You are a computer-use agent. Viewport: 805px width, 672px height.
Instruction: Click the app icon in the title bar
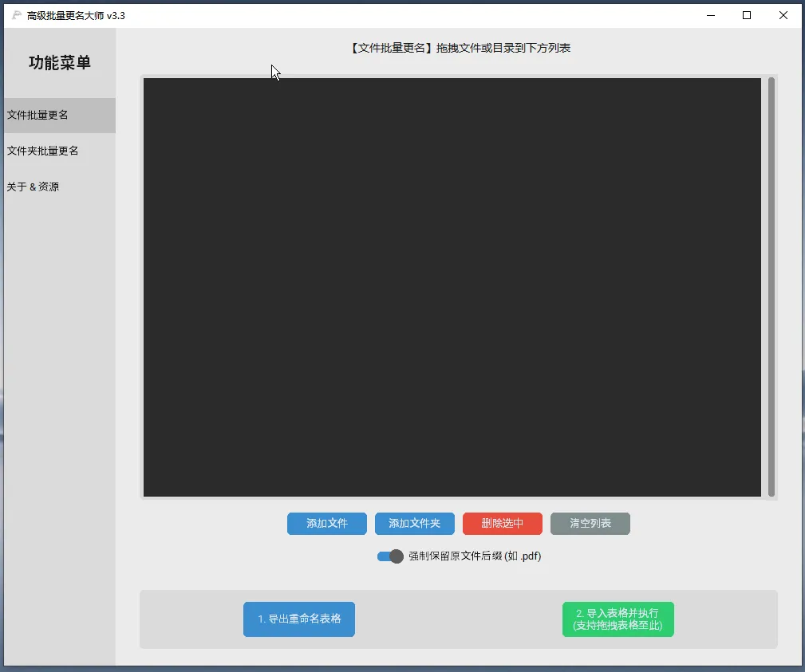coord(17,15)
